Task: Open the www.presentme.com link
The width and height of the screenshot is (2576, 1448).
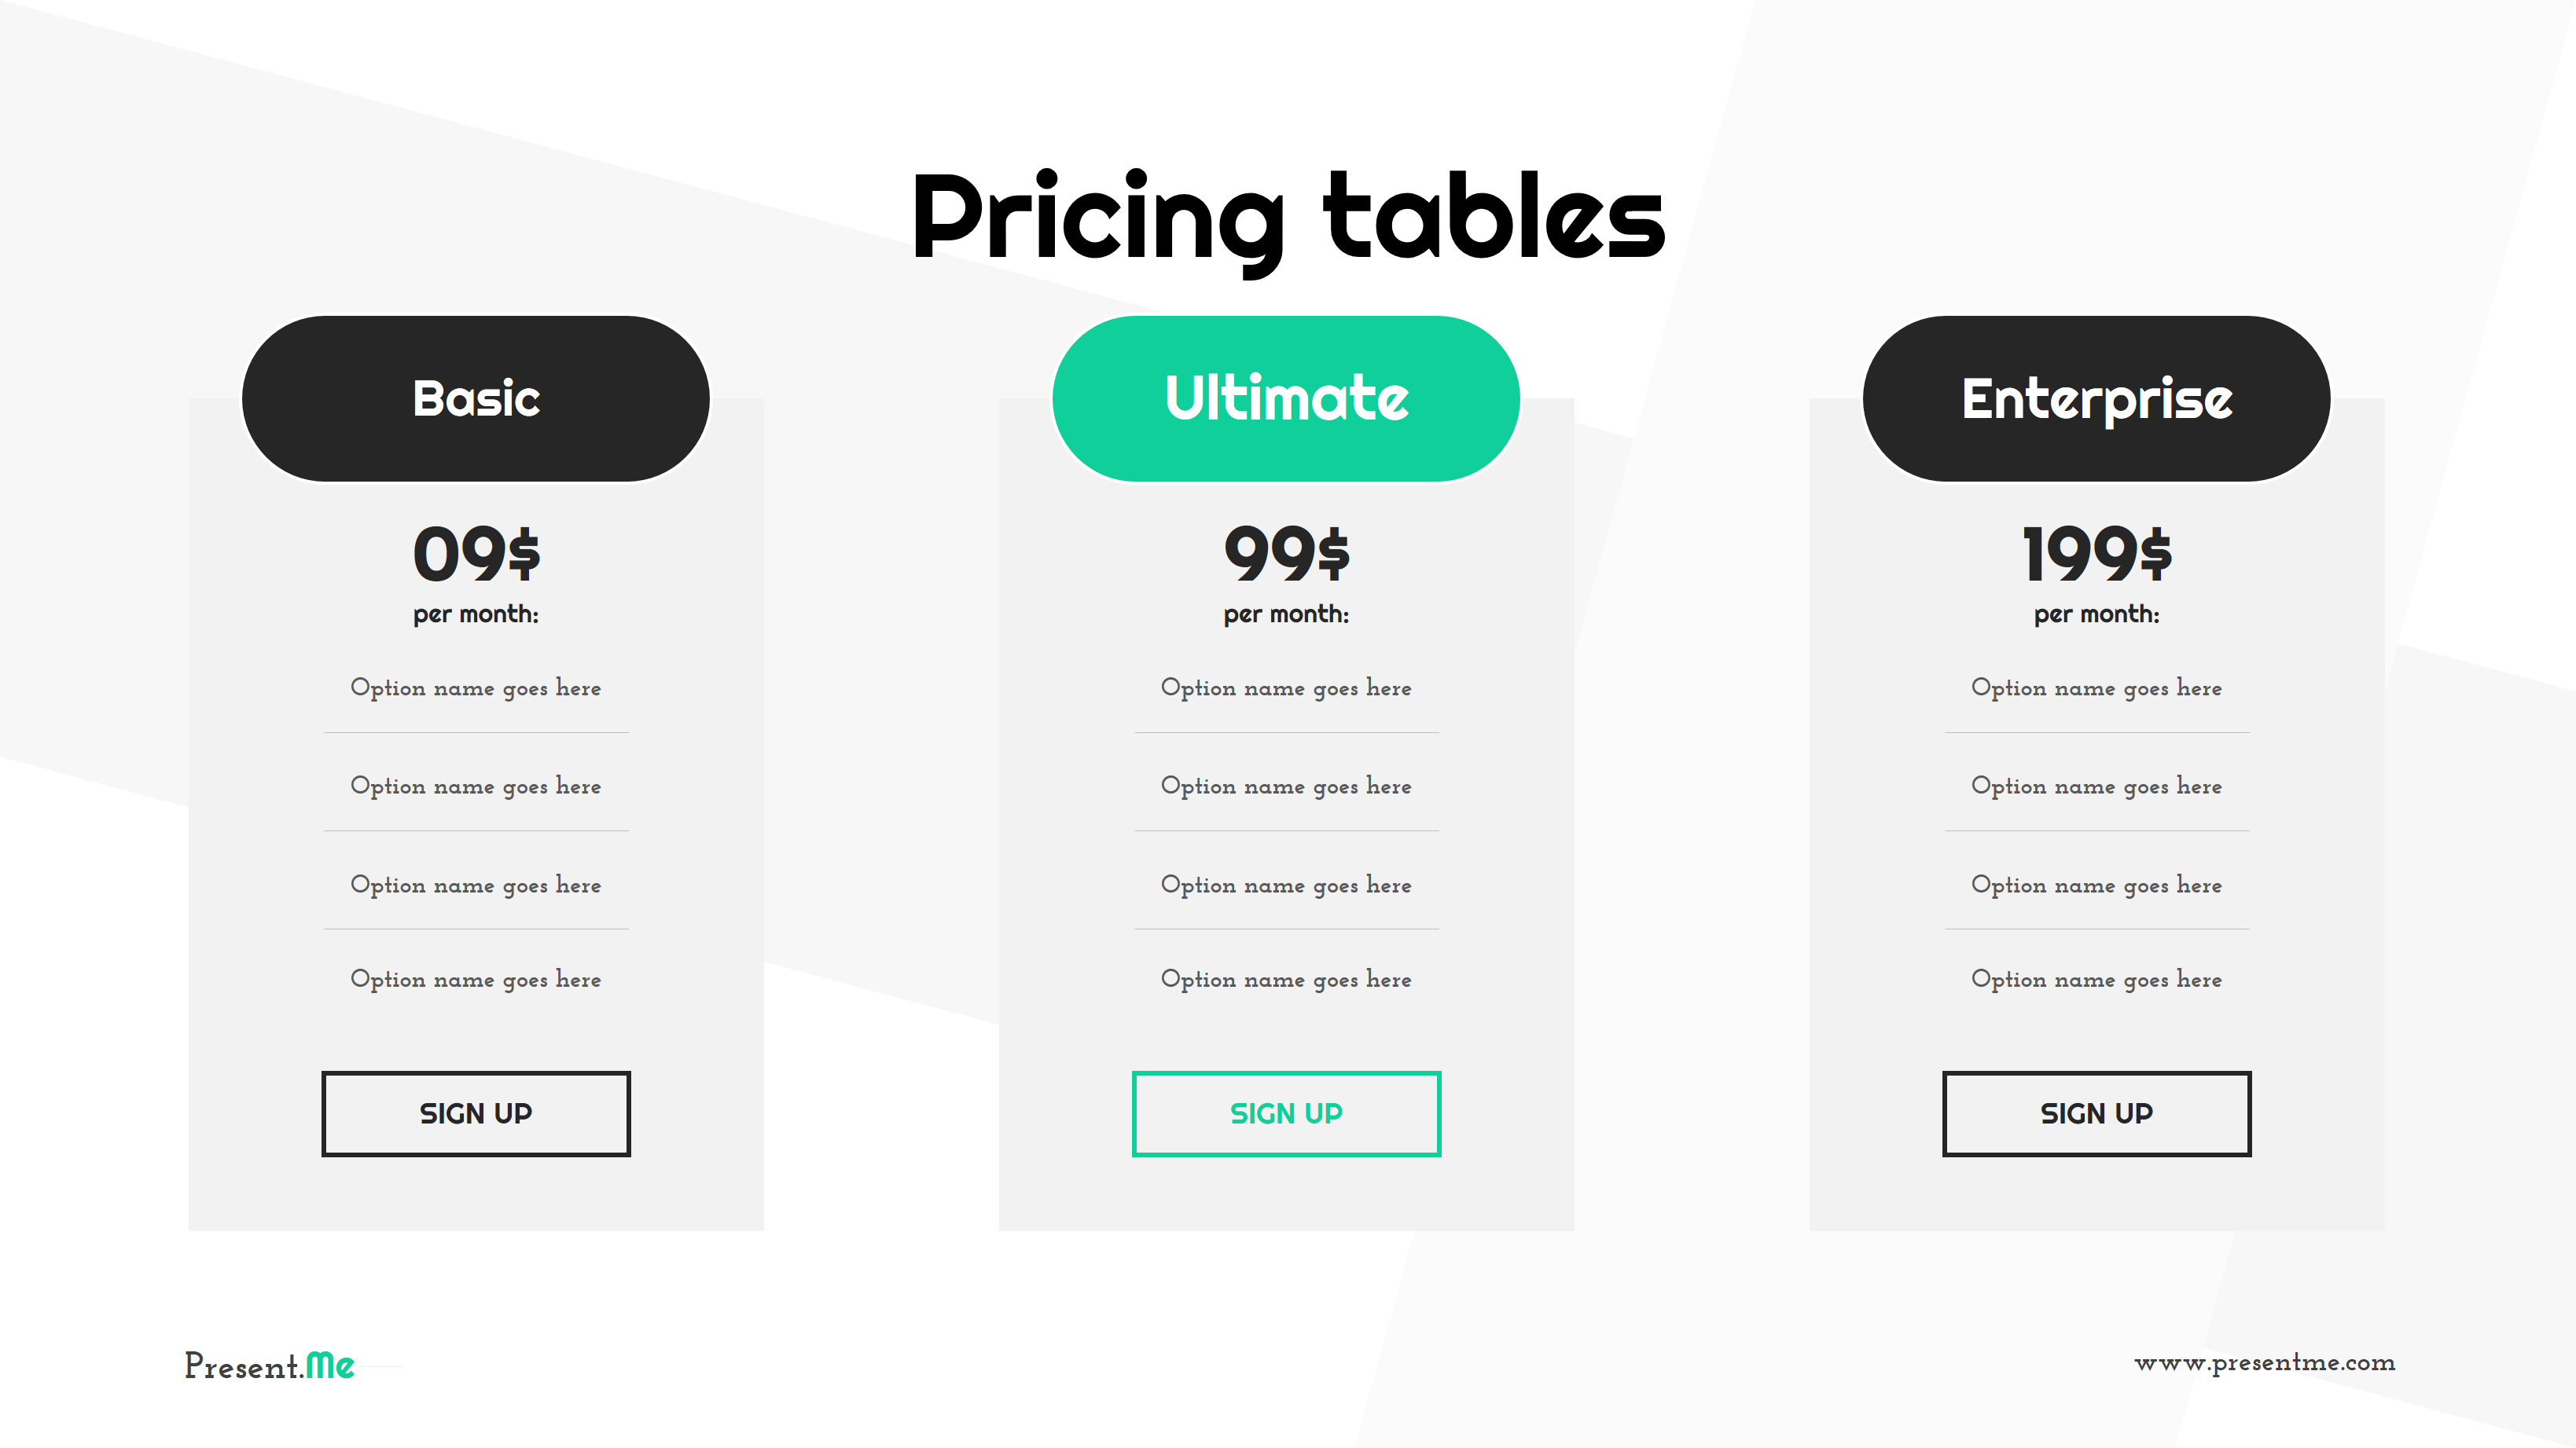Action: tap(2264, 1363)
